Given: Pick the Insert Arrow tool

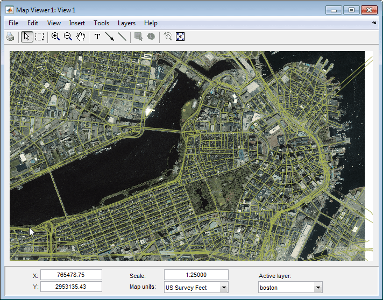Looking at the screenshot, I should click(110, 37).
